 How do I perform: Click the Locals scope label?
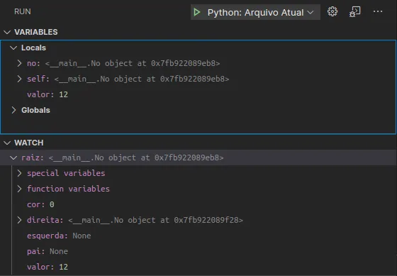34,48
